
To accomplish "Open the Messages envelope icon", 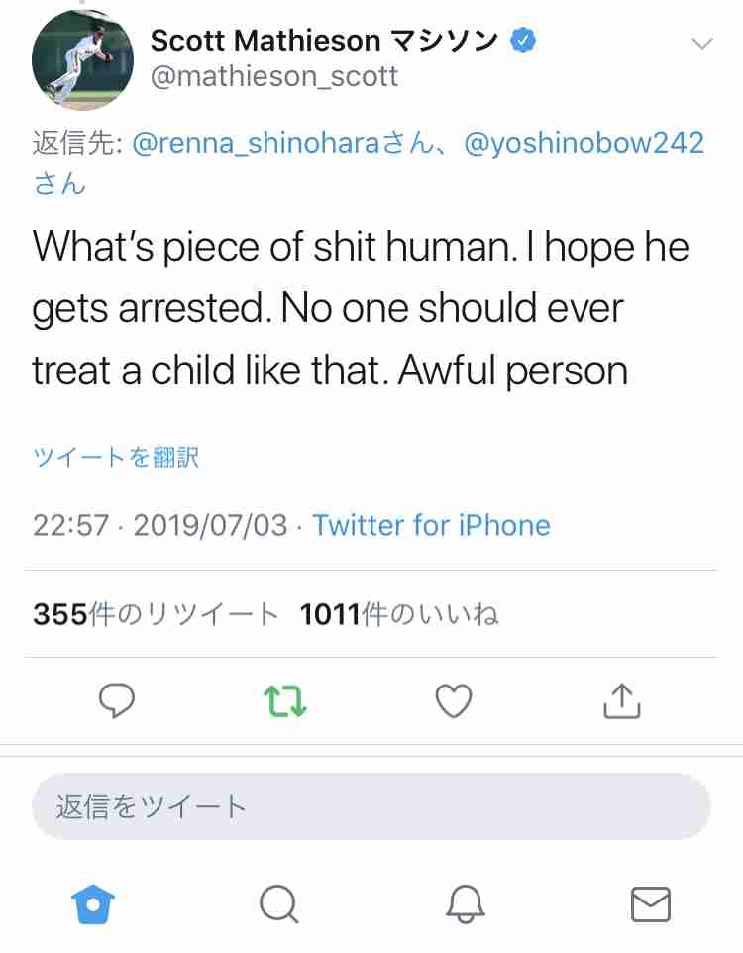I will click(x=651, y=904).
